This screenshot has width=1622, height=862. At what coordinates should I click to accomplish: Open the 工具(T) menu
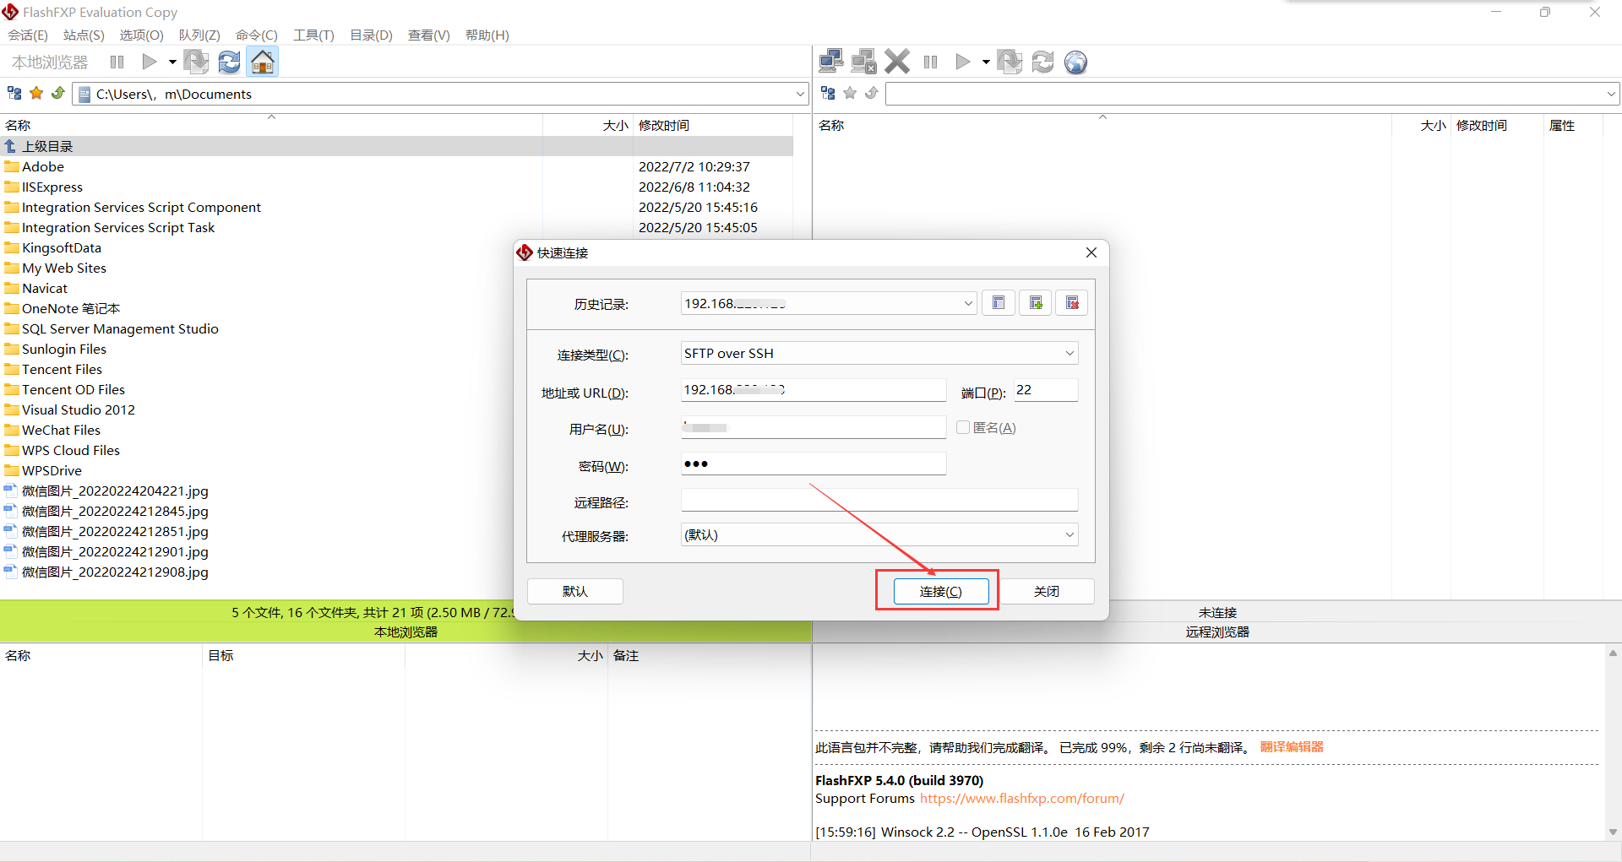coord(313,35)
